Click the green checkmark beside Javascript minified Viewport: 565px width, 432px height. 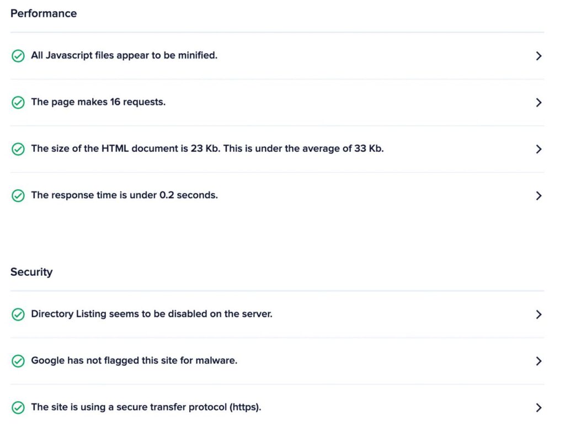click(x=18, y=56)
